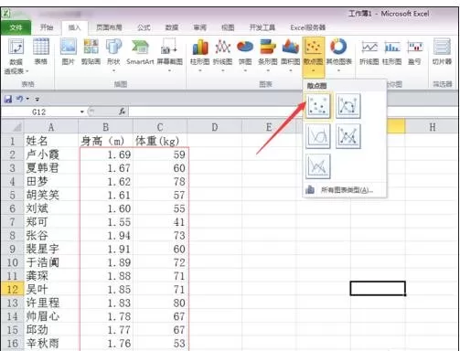The height and width of the screenshot is (351, 460).
Task: Open Line chart (折线图) in Charts group
Action: tap(223, 55)
